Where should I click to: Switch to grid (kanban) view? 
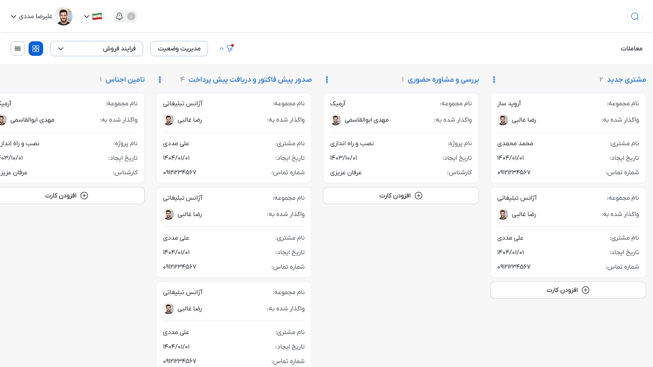coord(36,48)
